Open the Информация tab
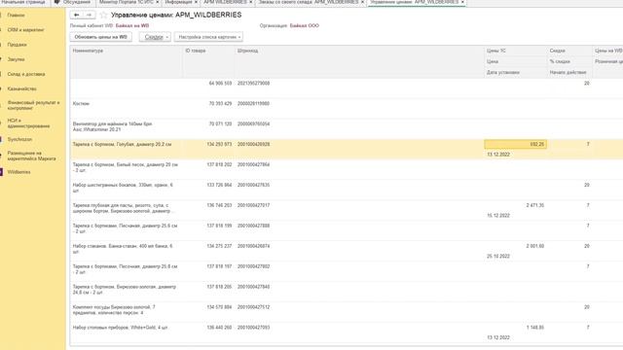 tap(178, 2)
